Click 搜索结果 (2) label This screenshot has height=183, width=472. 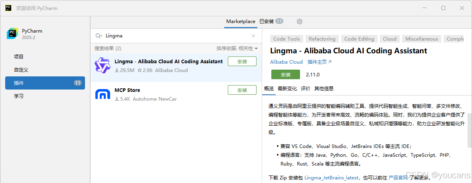tap(108, 48)
